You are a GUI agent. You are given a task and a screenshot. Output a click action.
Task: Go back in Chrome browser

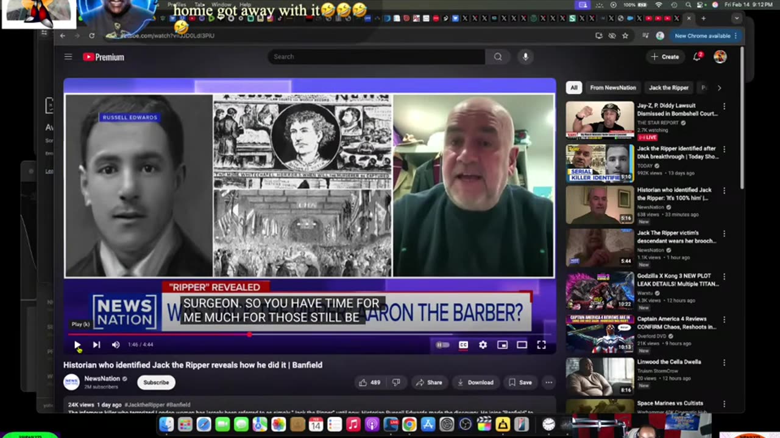point(62,36)
